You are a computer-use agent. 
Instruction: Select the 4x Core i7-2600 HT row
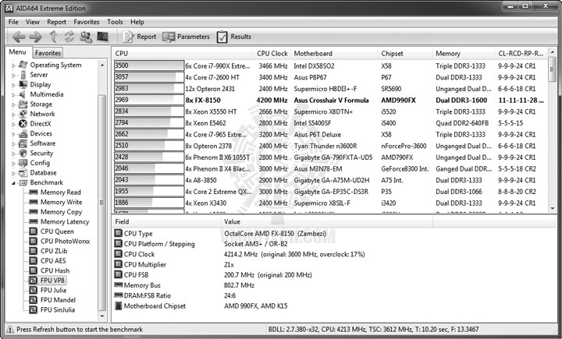(329, 77)
